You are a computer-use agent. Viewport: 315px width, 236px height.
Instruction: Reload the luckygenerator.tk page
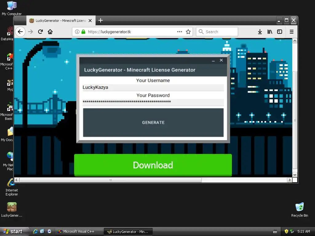(x=40, y=32)
